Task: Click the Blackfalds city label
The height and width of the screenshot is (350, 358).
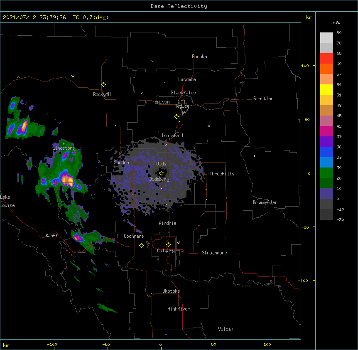Action: (183, 93)
